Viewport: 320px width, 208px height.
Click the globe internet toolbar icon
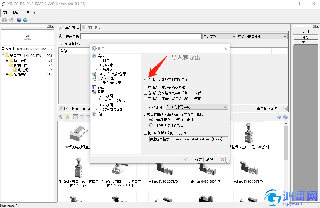coord(25,20)
